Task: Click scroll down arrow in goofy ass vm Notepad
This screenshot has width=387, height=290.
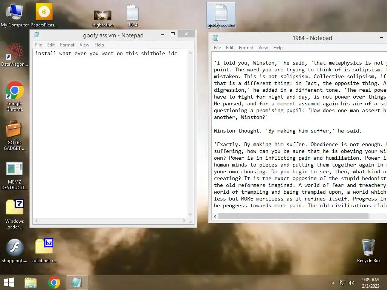Action: tap(190, 214)
